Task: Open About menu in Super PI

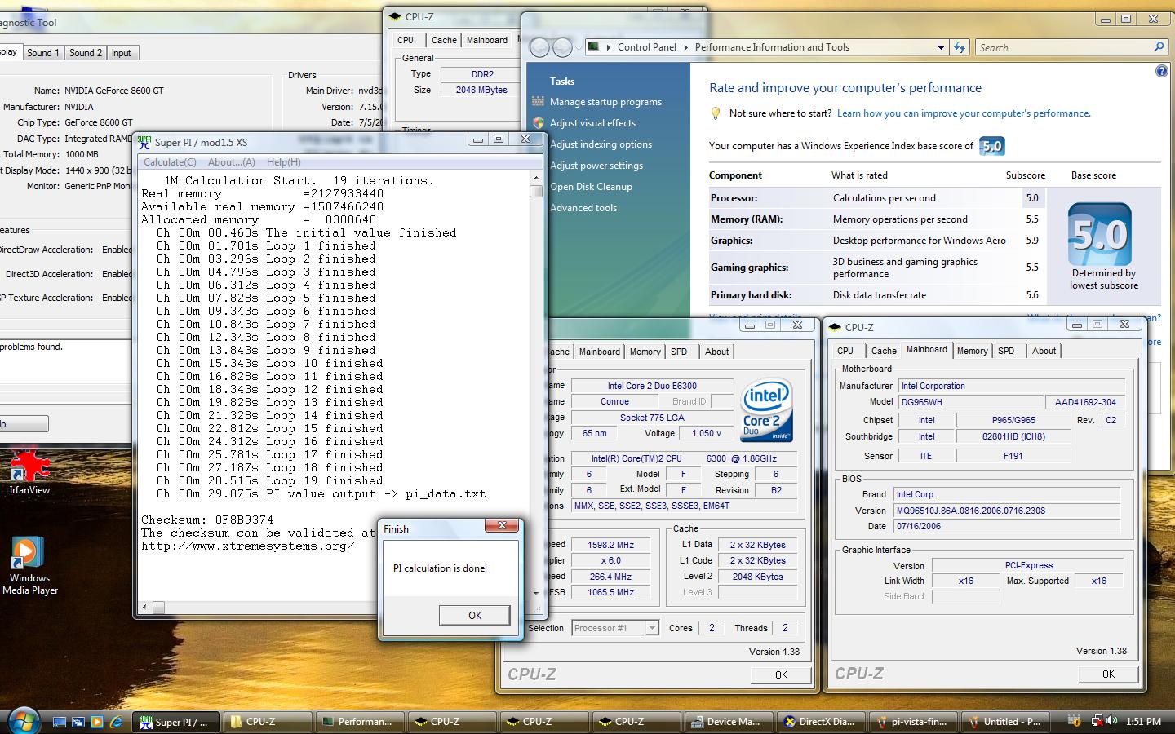Action: click(x=231, y=162)
